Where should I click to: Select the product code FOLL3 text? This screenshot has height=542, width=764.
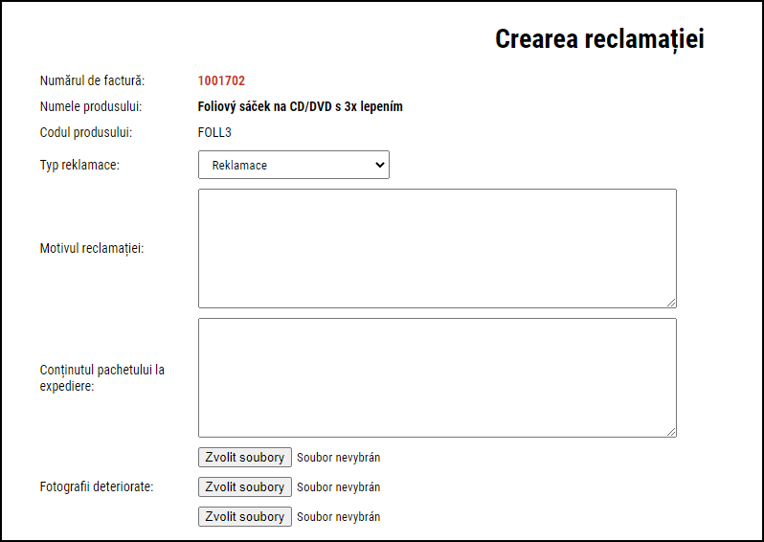coord(214,132)
